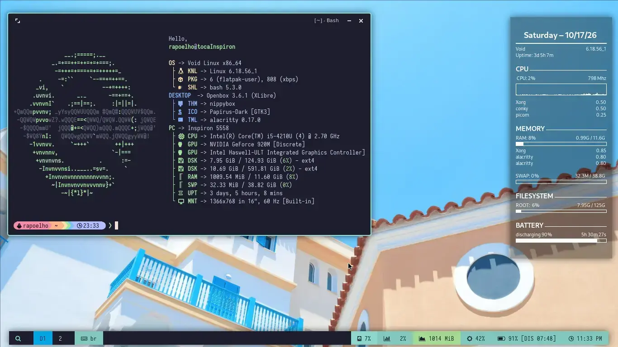
Task: Click the terminal input cursor
Action: coord(116,225)
